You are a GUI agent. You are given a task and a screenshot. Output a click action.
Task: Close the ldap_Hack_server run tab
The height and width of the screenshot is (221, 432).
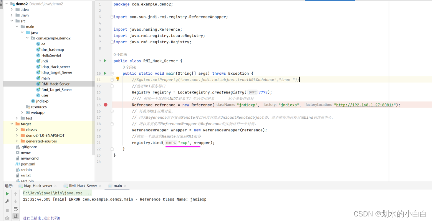click(x=55, y=186)
